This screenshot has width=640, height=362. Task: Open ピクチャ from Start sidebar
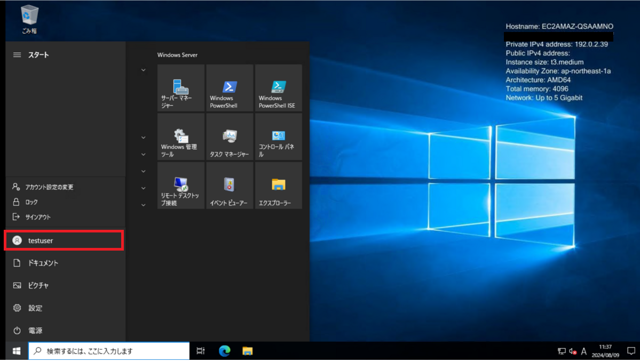[x=65, y=285]
